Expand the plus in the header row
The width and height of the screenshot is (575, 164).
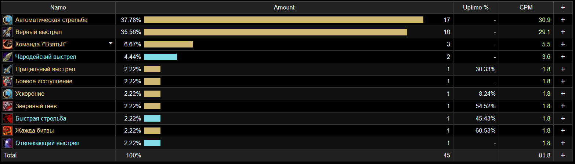[563, 8]
